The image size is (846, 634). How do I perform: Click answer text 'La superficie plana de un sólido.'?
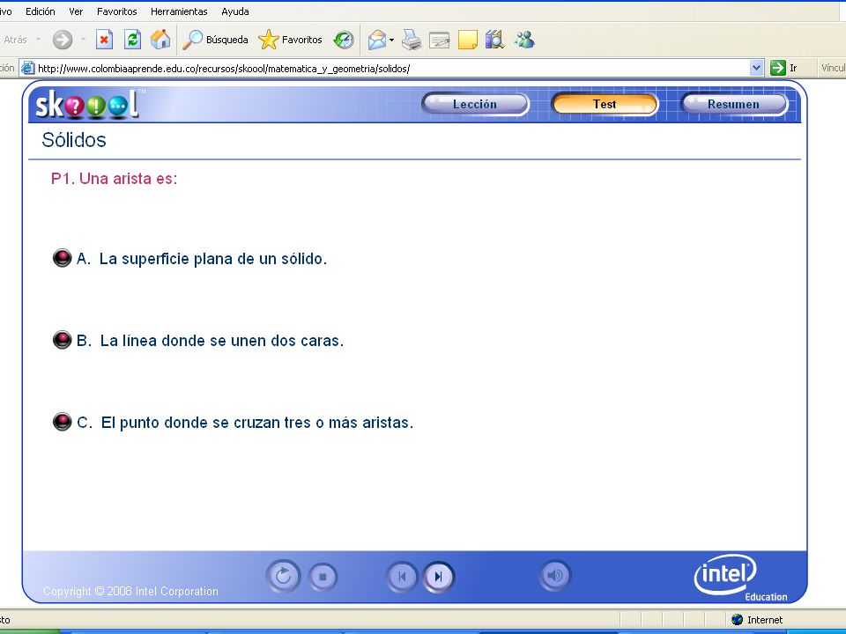[x=213, y=259]
